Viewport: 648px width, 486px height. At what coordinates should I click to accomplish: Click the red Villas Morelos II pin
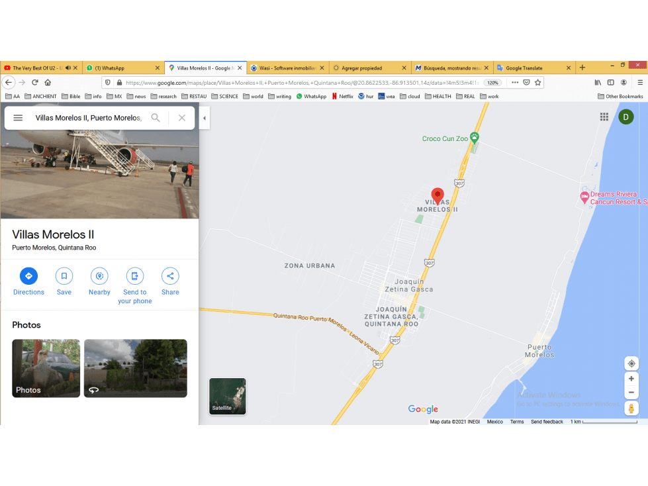point(438,195)
